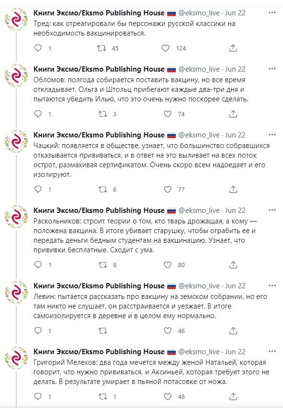Open more options on the first tweet
The width and height of the screenshot is (283, 408).
click(272, 13)
